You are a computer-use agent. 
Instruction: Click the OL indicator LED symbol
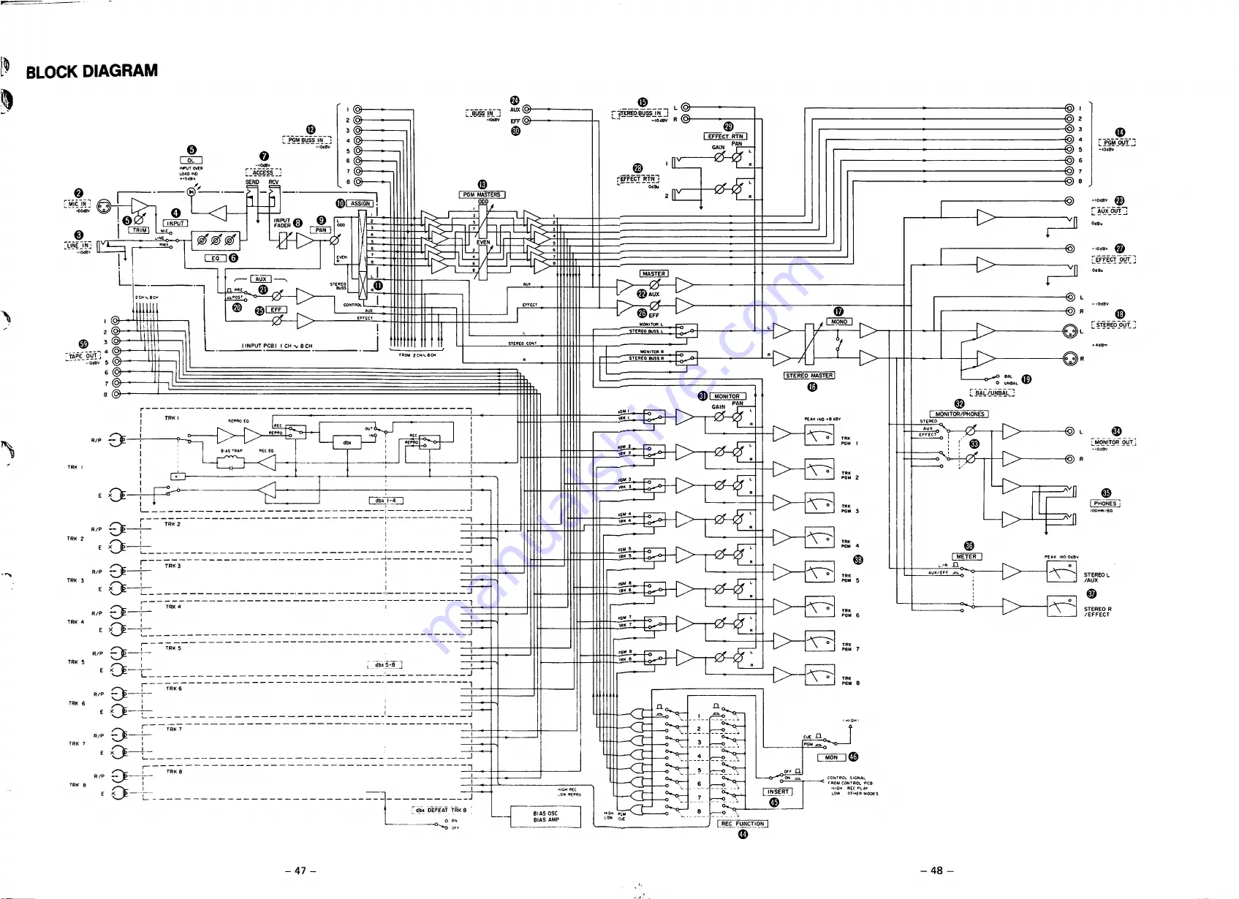192,191
